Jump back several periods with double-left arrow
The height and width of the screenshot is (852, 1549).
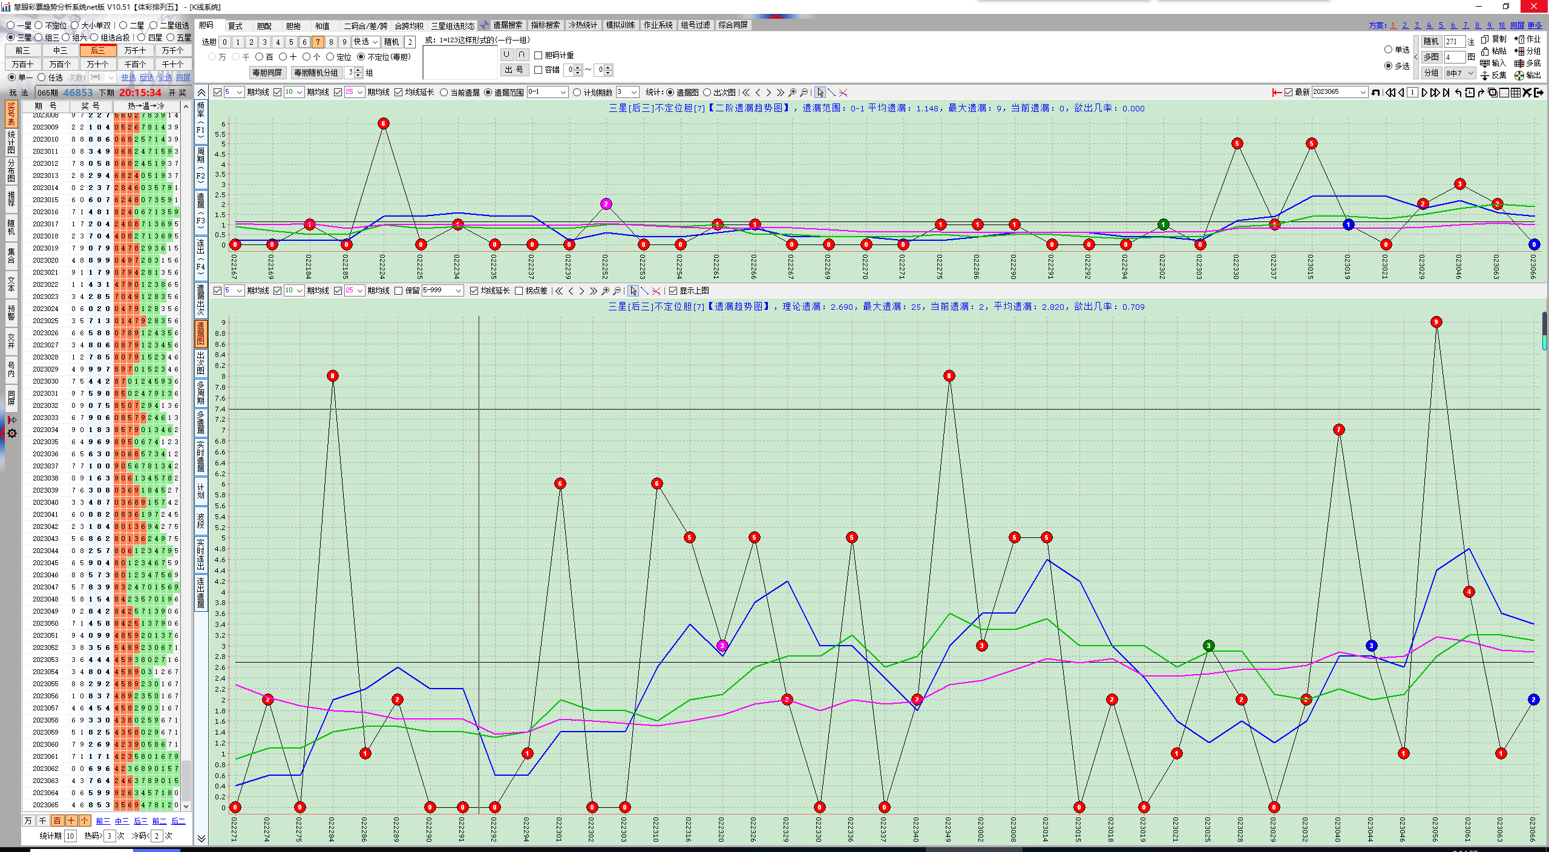(1390, 93)
